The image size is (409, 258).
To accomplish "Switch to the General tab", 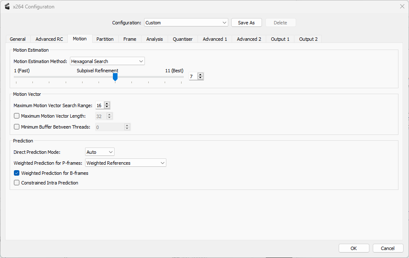I will pos(18,39).
